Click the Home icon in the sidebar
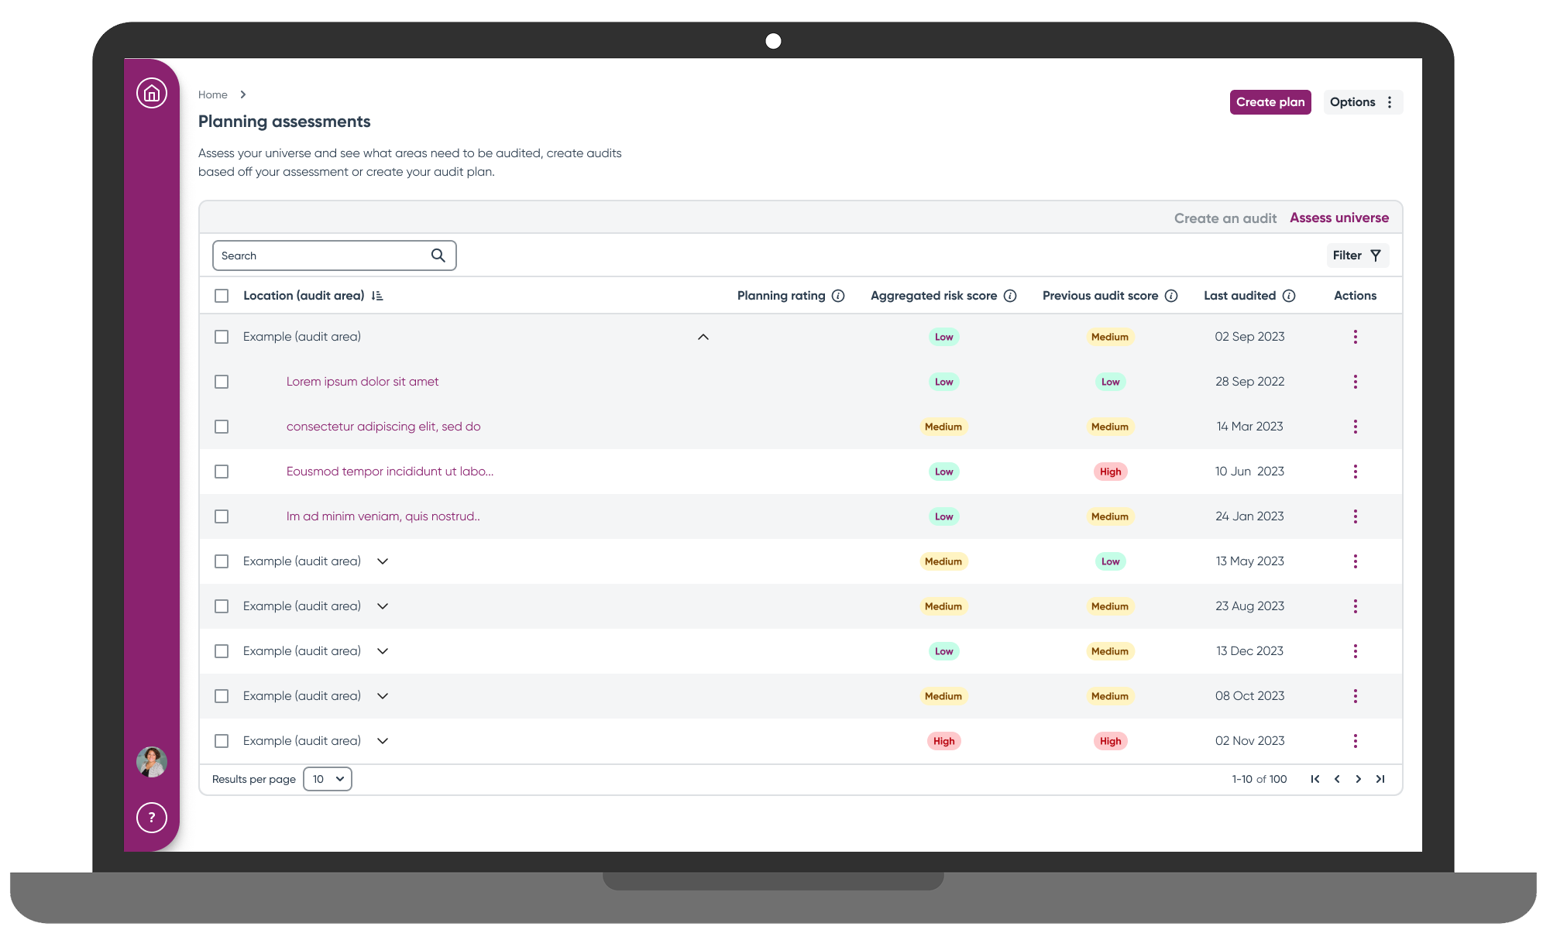The width and height of the screenshot is (1543, 940). click(152, 93)
